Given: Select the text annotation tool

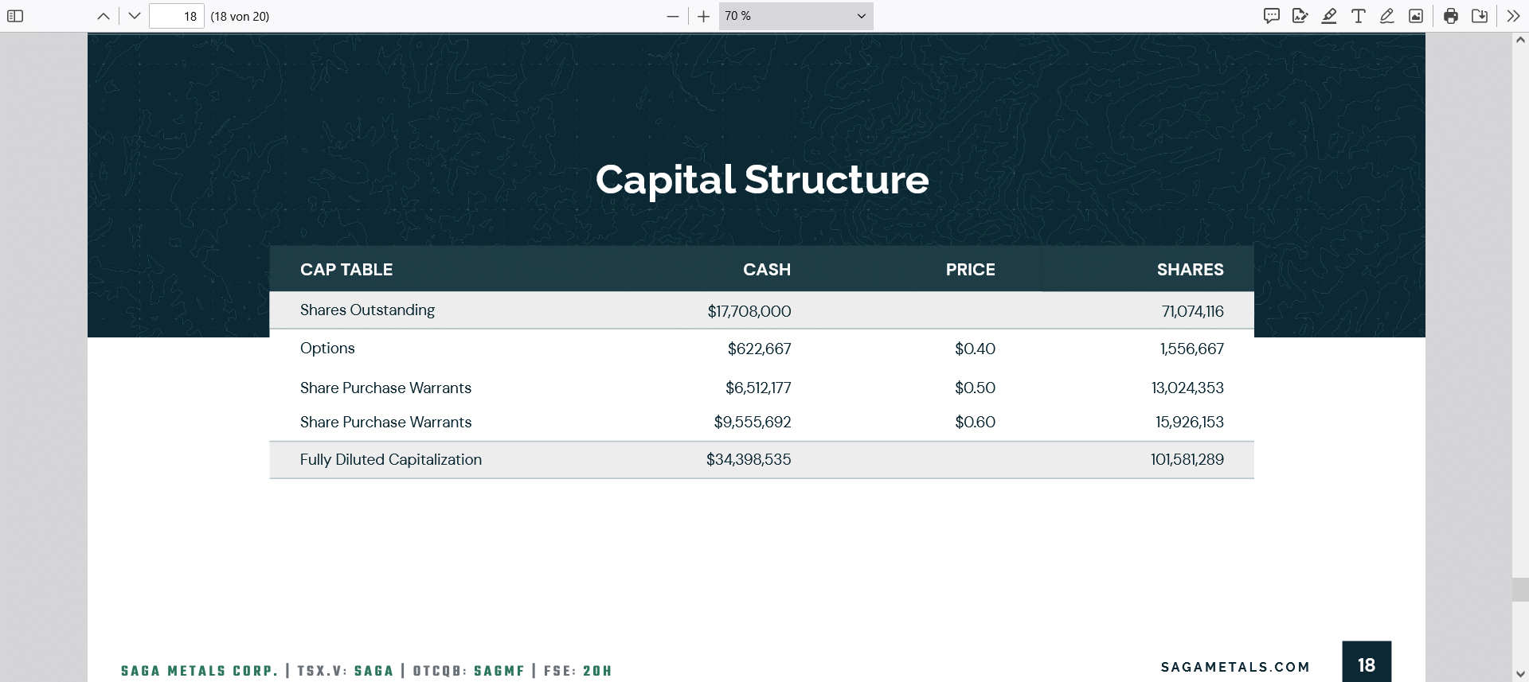Looking at the screenshot, I should [x=1359, y=16].
